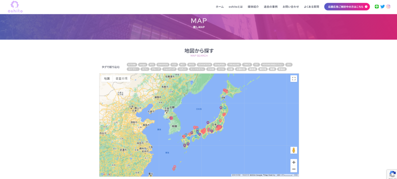Click the map pin in Seoul
This screenshot has height=179, width=397.
click(171, 118)
